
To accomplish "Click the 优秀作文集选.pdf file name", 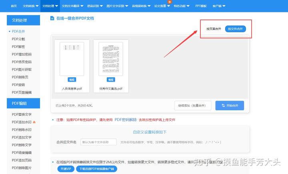I will click(111, 89).
